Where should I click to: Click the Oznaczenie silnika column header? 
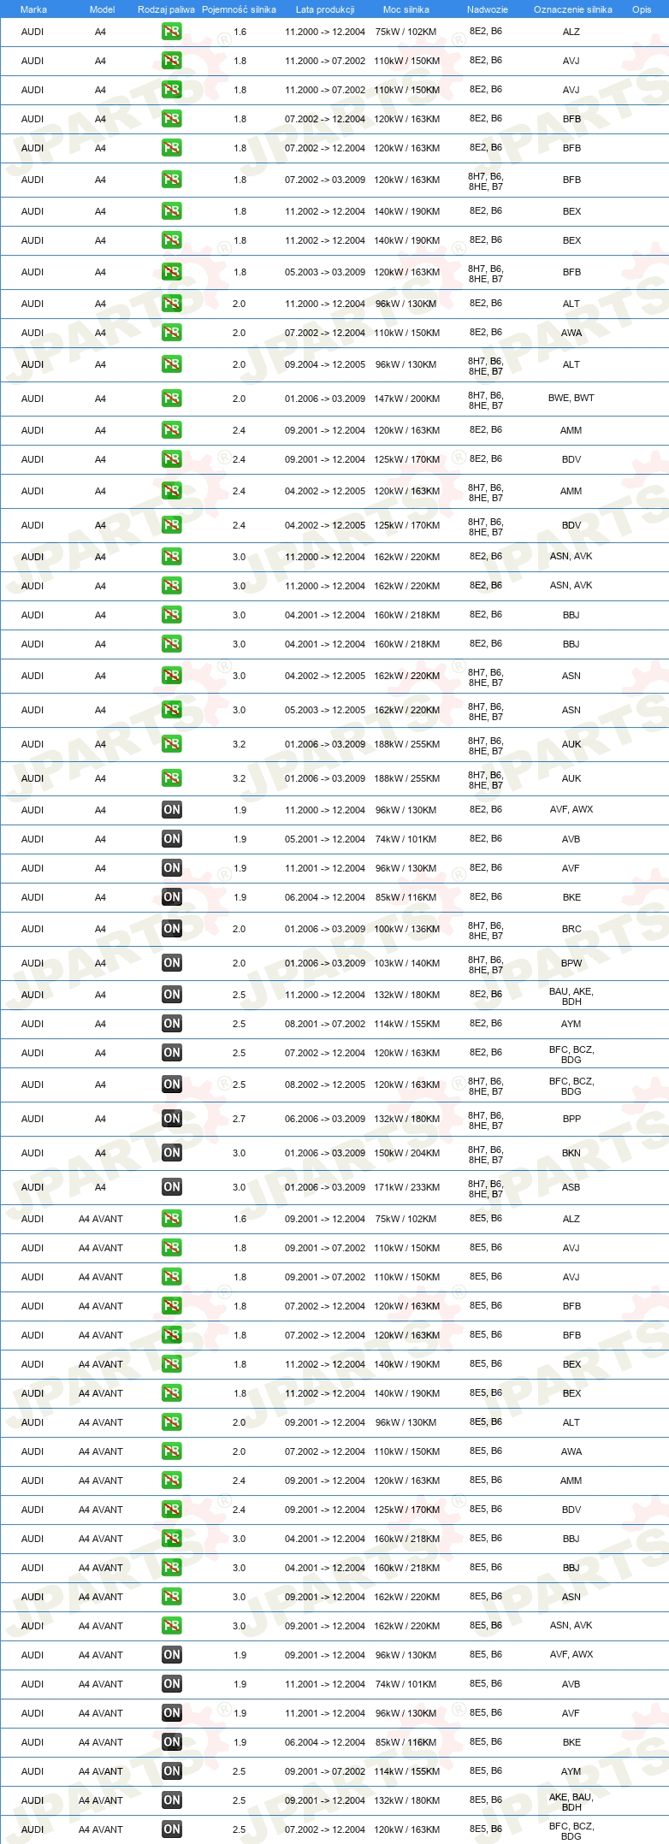coord(572,9)
